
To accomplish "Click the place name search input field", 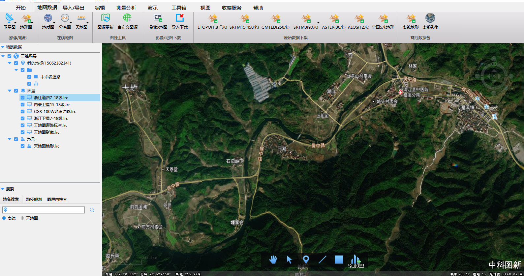I will [44, 210].
